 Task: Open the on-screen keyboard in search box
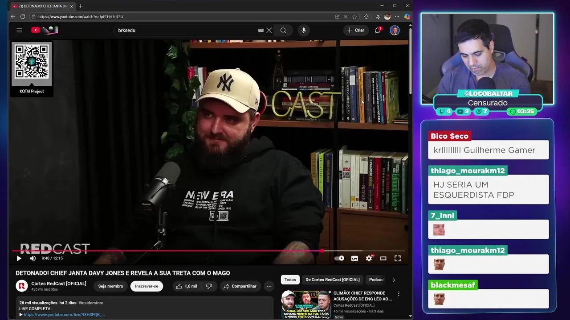(261, 30)
